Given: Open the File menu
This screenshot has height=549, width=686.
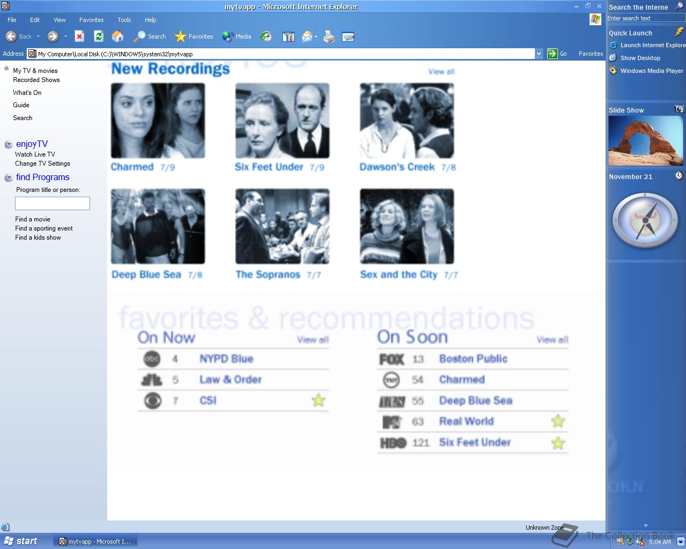Looking at the screenshot, I should click(12, 20).
